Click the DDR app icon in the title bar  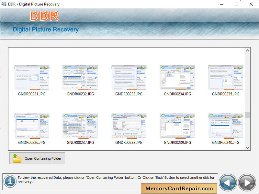[4, 4]
